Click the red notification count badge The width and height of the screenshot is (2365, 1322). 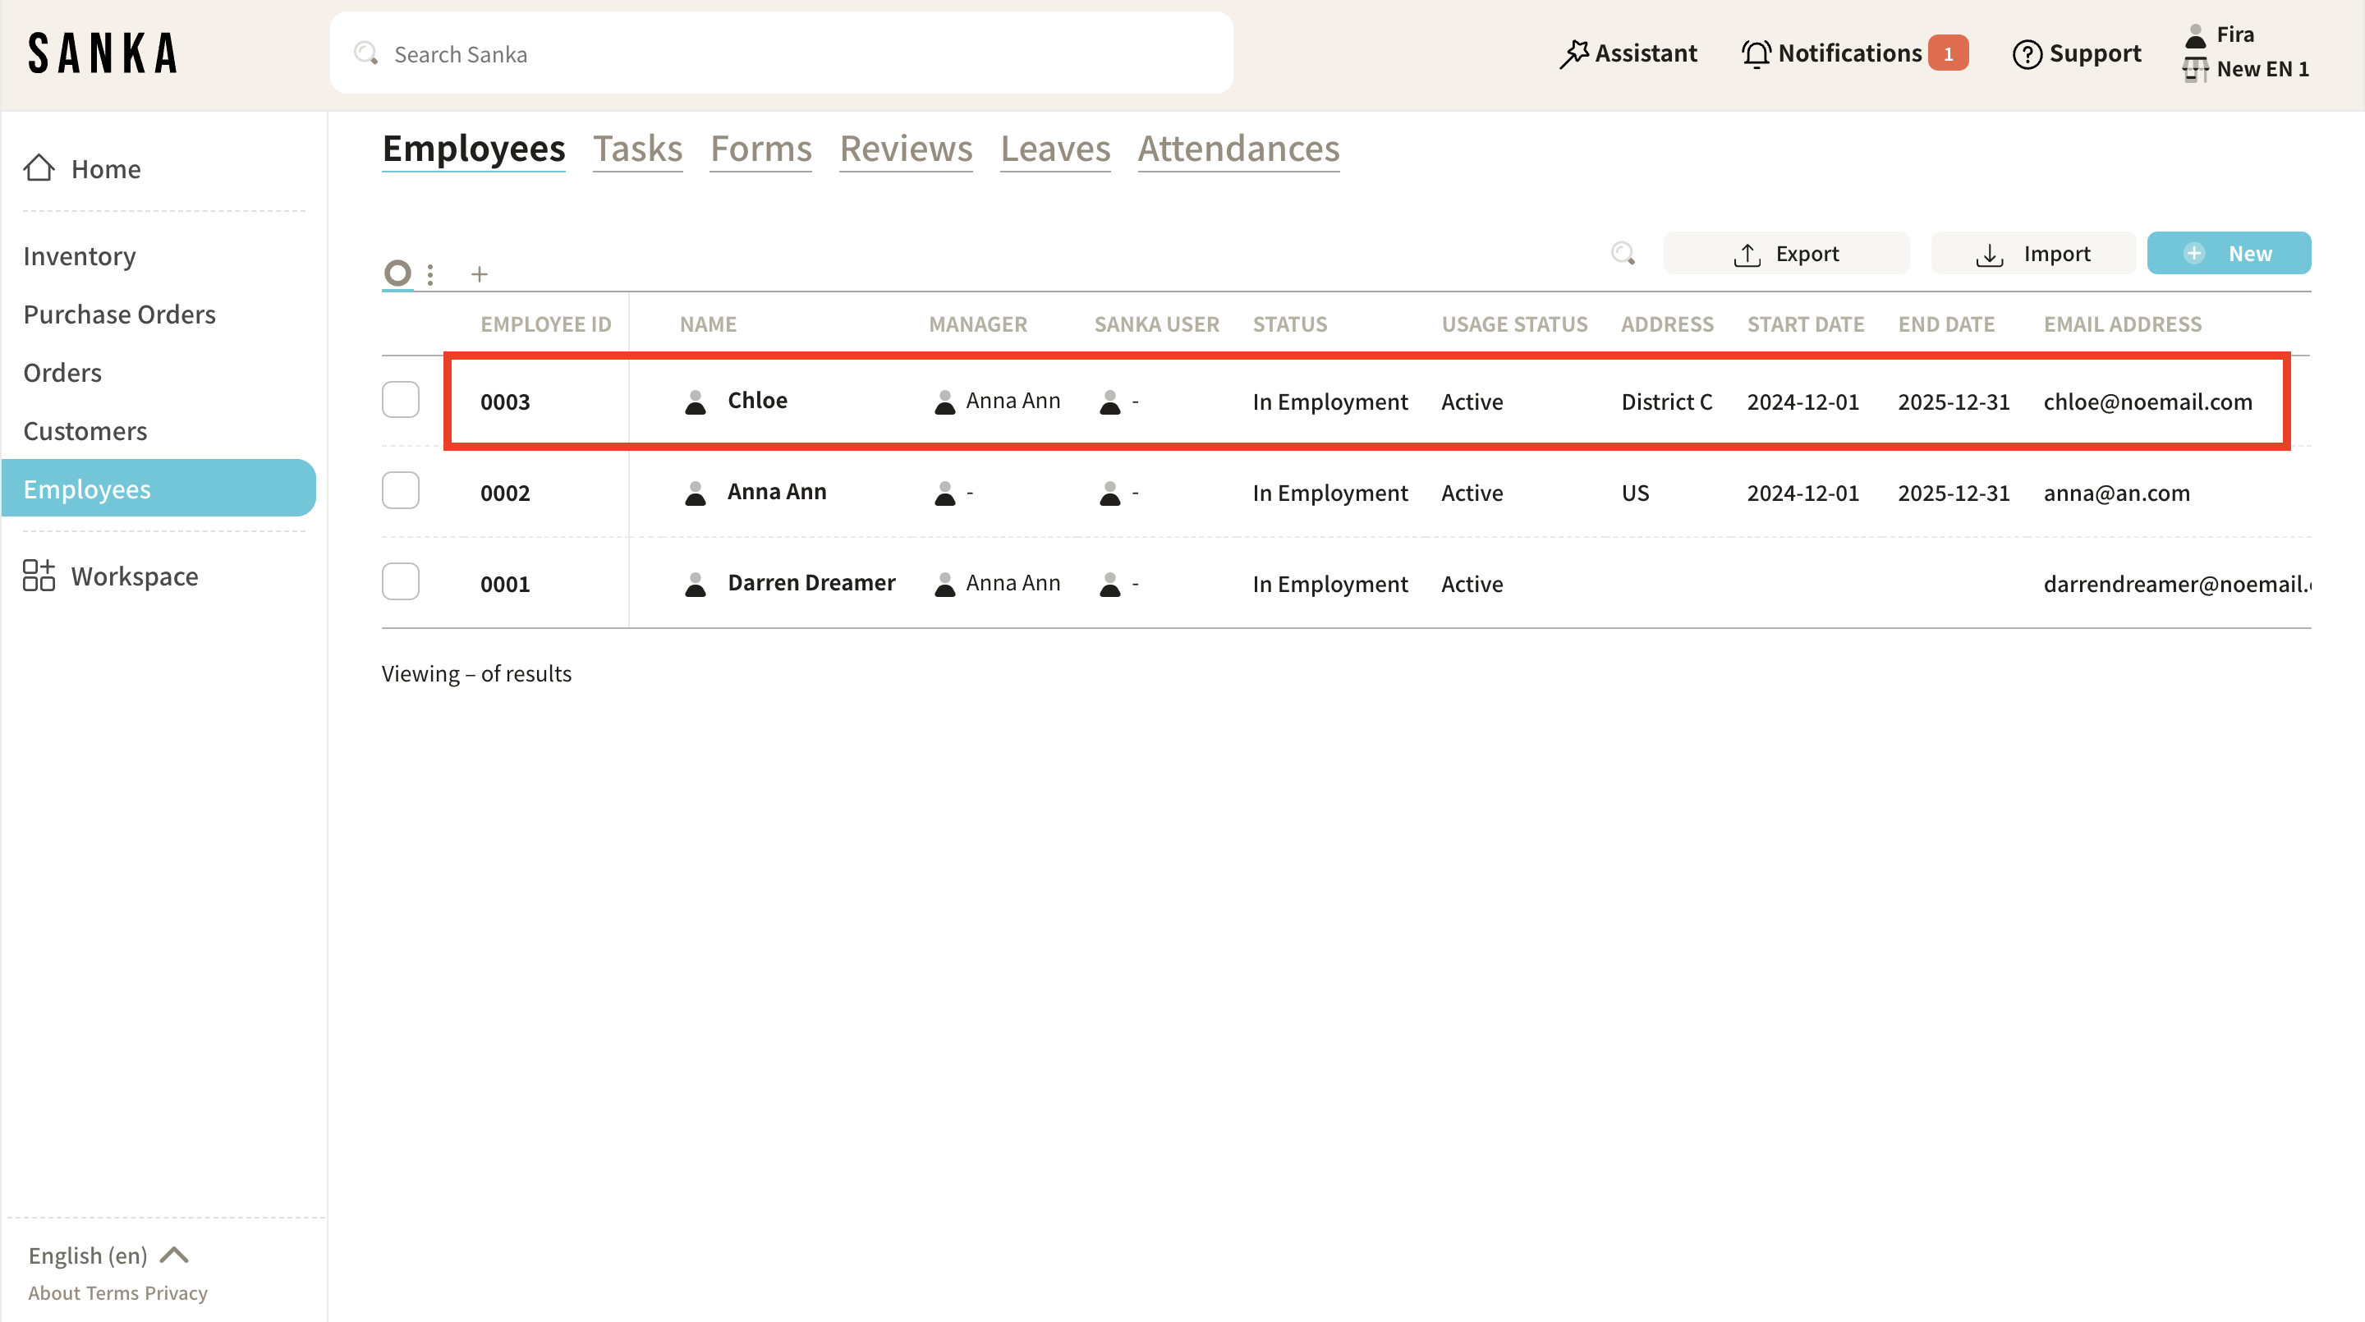[1947, 53]
